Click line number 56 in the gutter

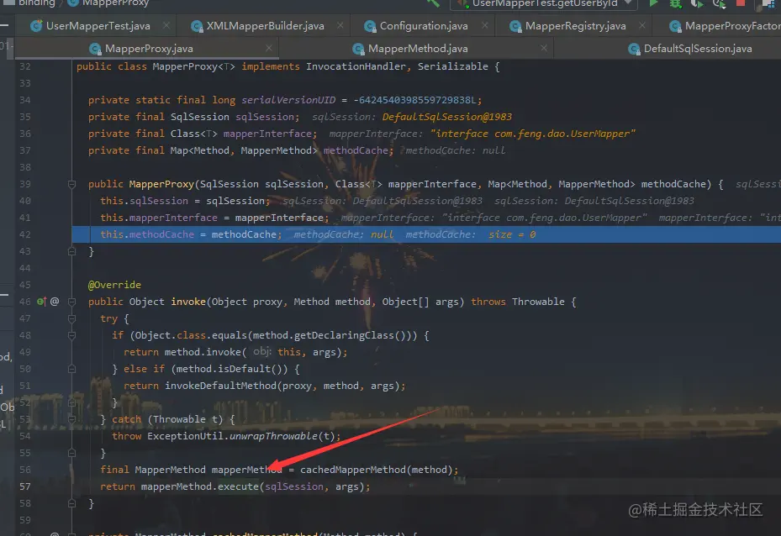point(25,470)
